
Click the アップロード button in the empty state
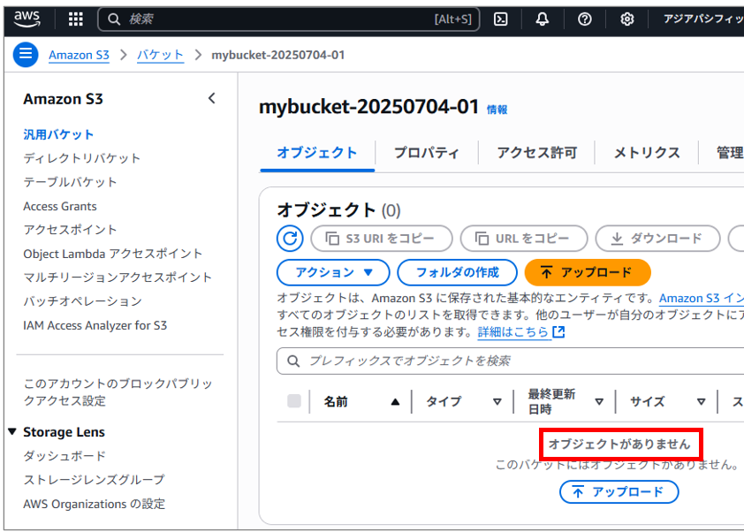(619, 491)
